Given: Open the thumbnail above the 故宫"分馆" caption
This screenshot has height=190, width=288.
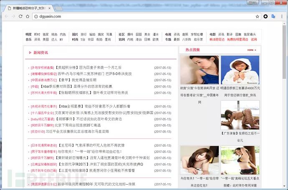Looking at the screenshot, I should click(200, 70).
